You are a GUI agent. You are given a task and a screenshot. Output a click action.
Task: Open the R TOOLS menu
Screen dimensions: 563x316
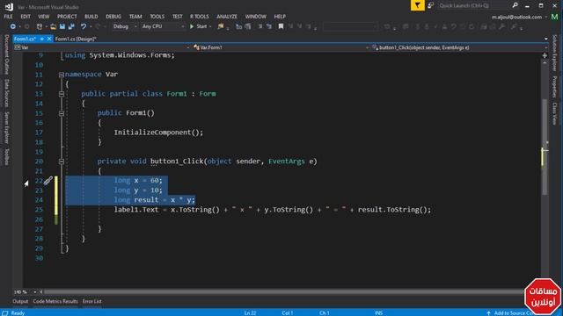pos(200,17)
